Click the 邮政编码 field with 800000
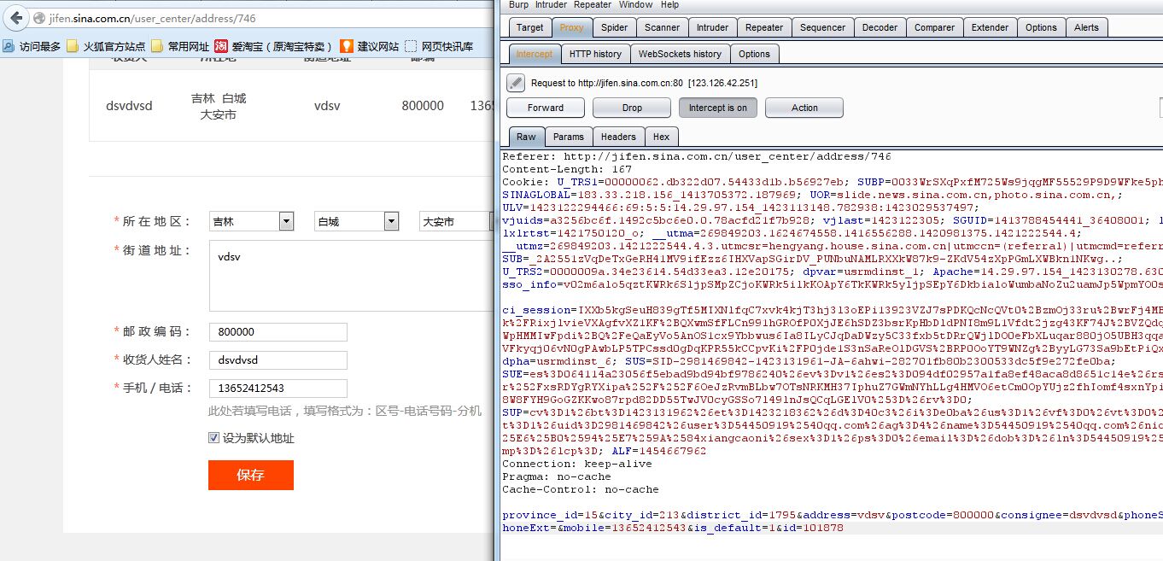 tap(278, 331)
